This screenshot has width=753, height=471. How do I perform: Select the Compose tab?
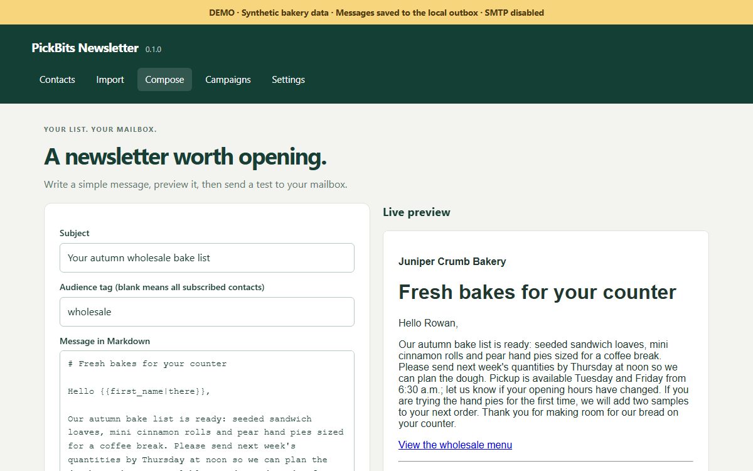(164, 80)
